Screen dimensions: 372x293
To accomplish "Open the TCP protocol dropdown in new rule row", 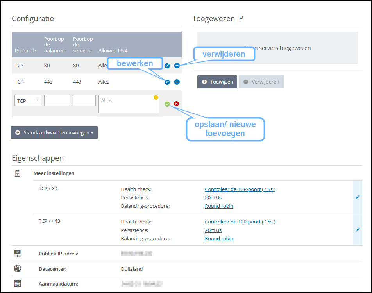I will 27,101.
